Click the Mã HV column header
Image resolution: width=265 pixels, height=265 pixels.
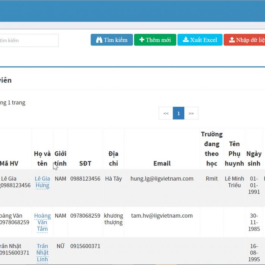click(x=9, y=164)
